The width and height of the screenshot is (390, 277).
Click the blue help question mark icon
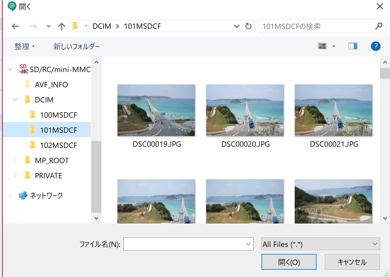pos(375,46)
